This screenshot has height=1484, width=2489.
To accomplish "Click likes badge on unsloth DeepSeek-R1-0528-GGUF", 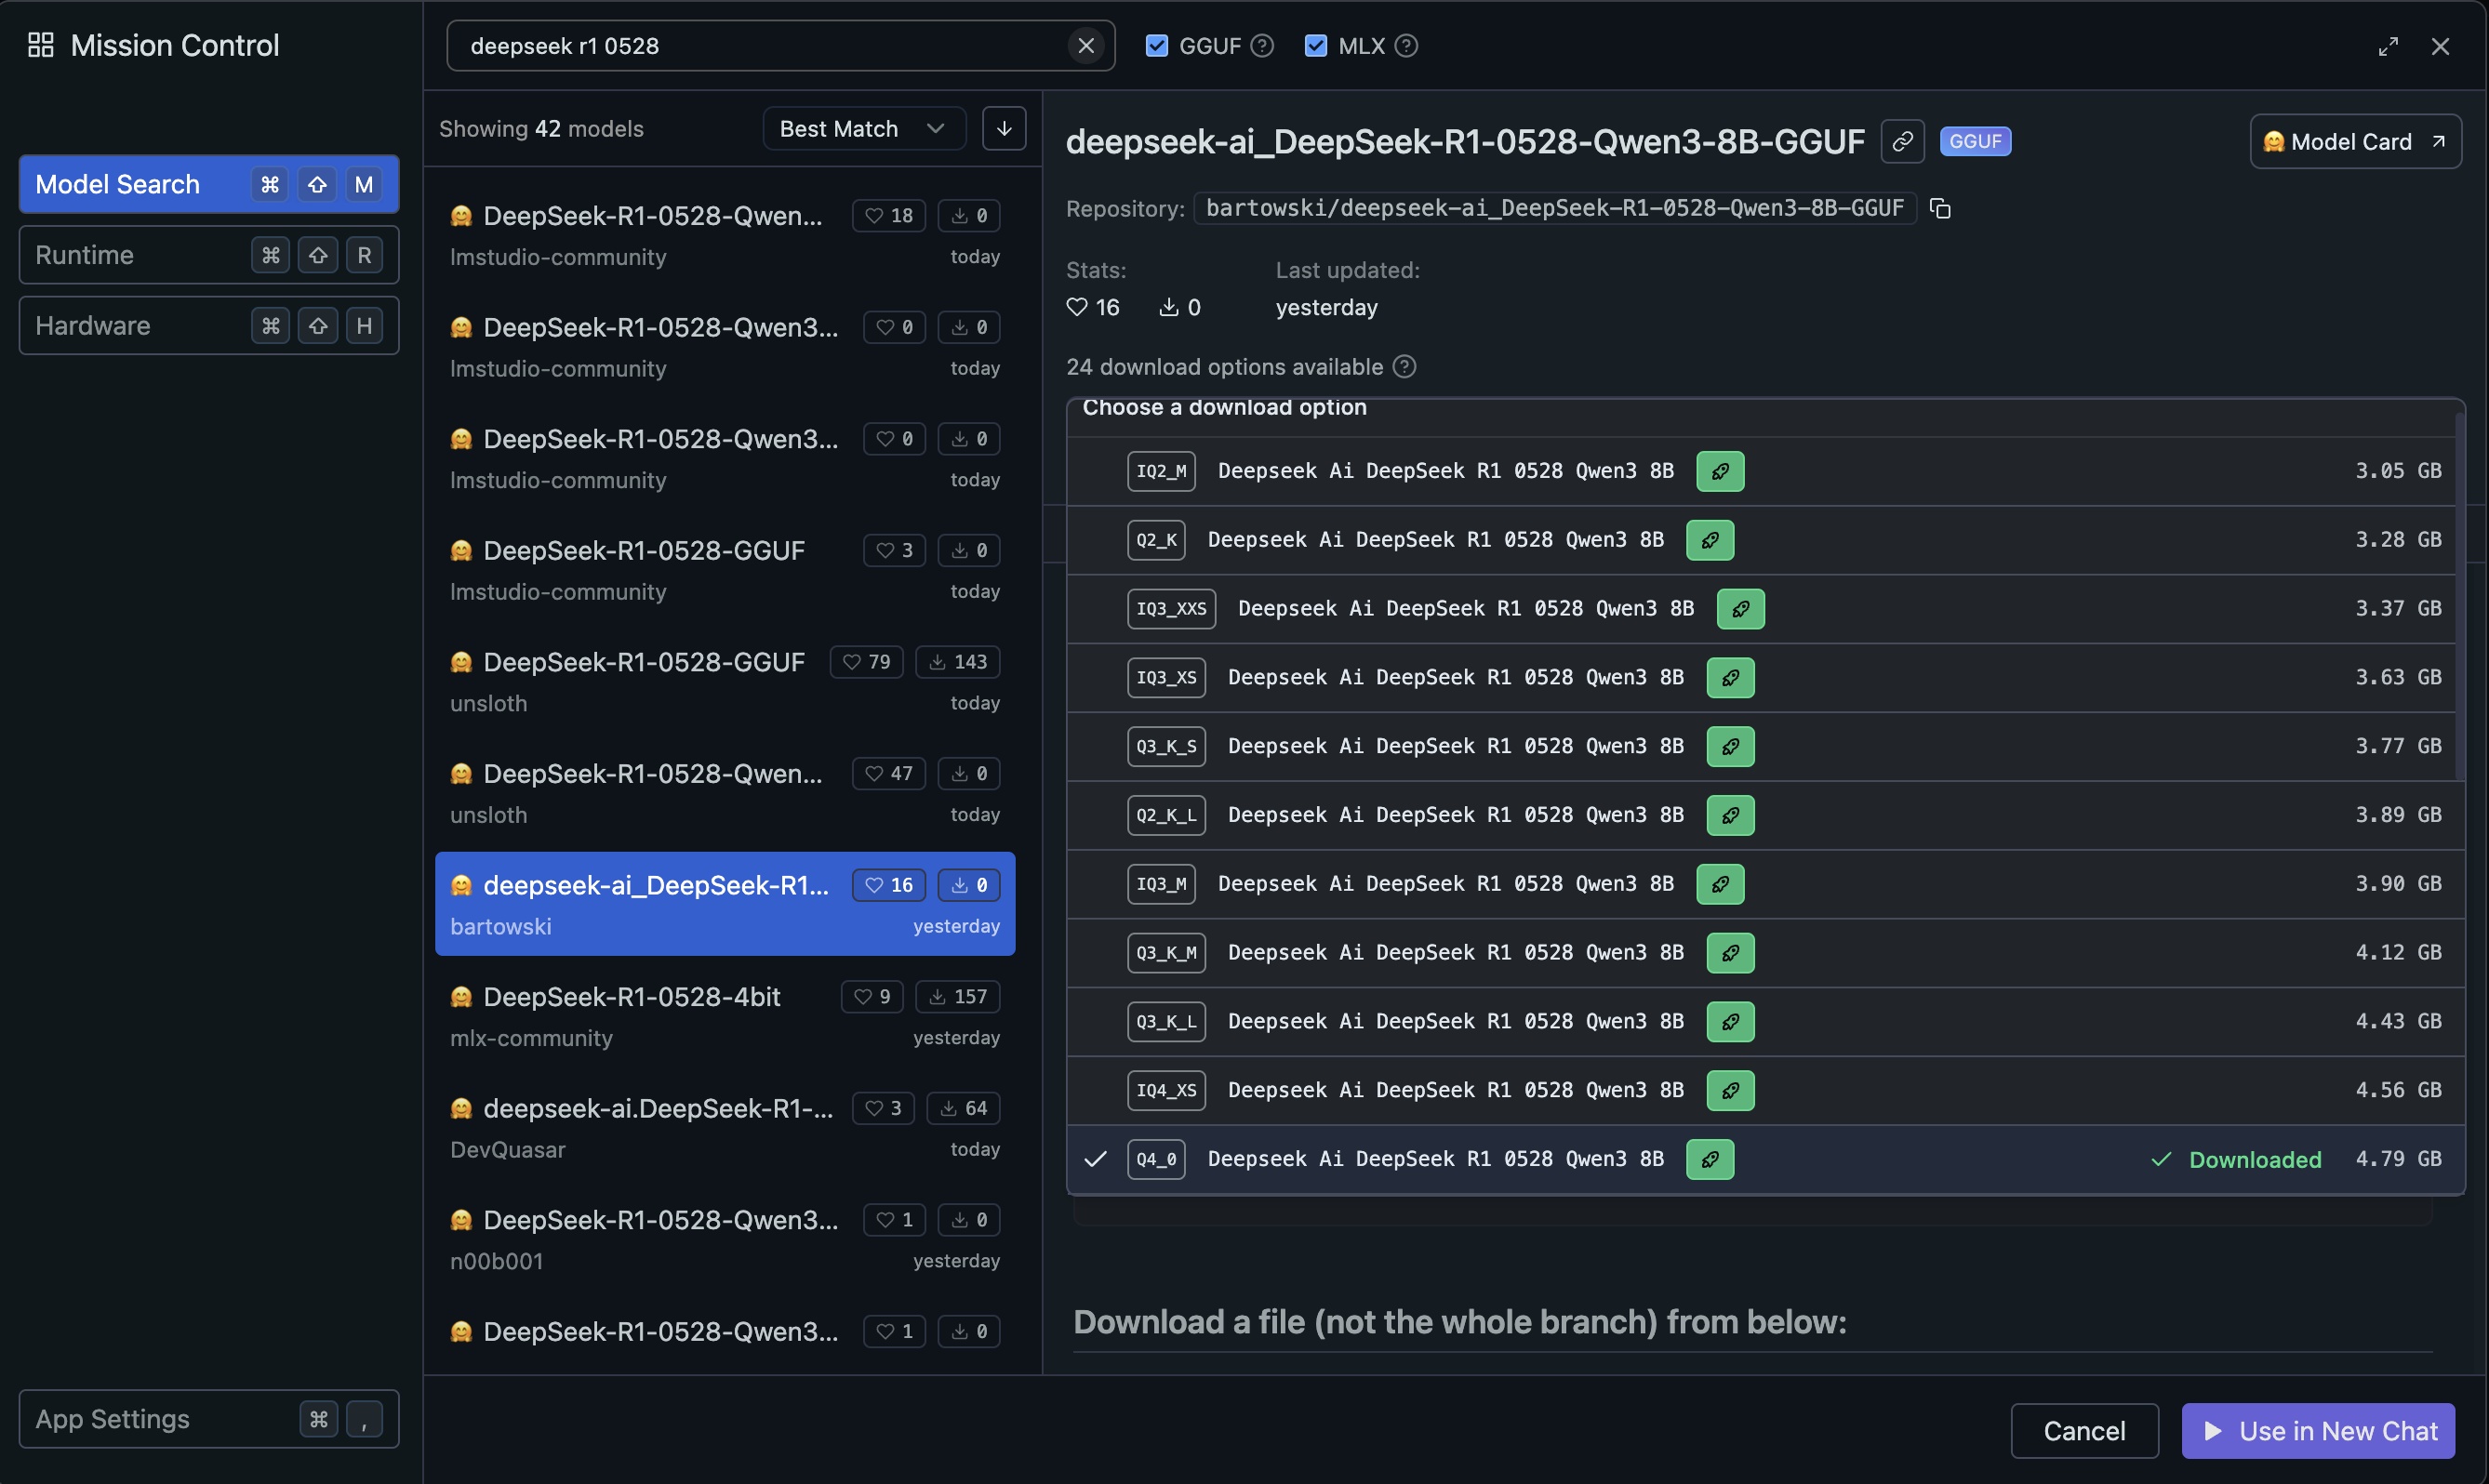I will coord(866,662).
